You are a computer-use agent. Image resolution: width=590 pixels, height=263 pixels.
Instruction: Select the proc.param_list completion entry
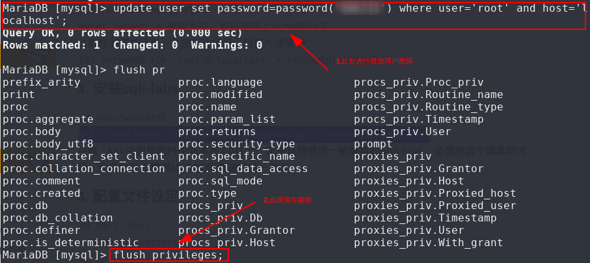point(226,119)
